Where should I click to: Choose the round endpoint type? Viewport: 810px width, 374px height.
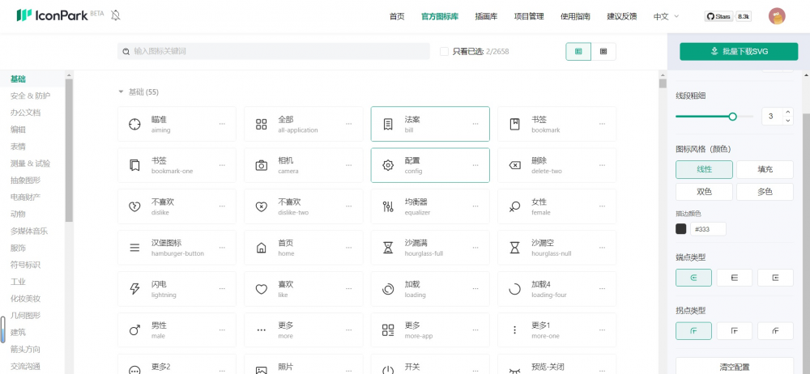click(x=694, y=278)
